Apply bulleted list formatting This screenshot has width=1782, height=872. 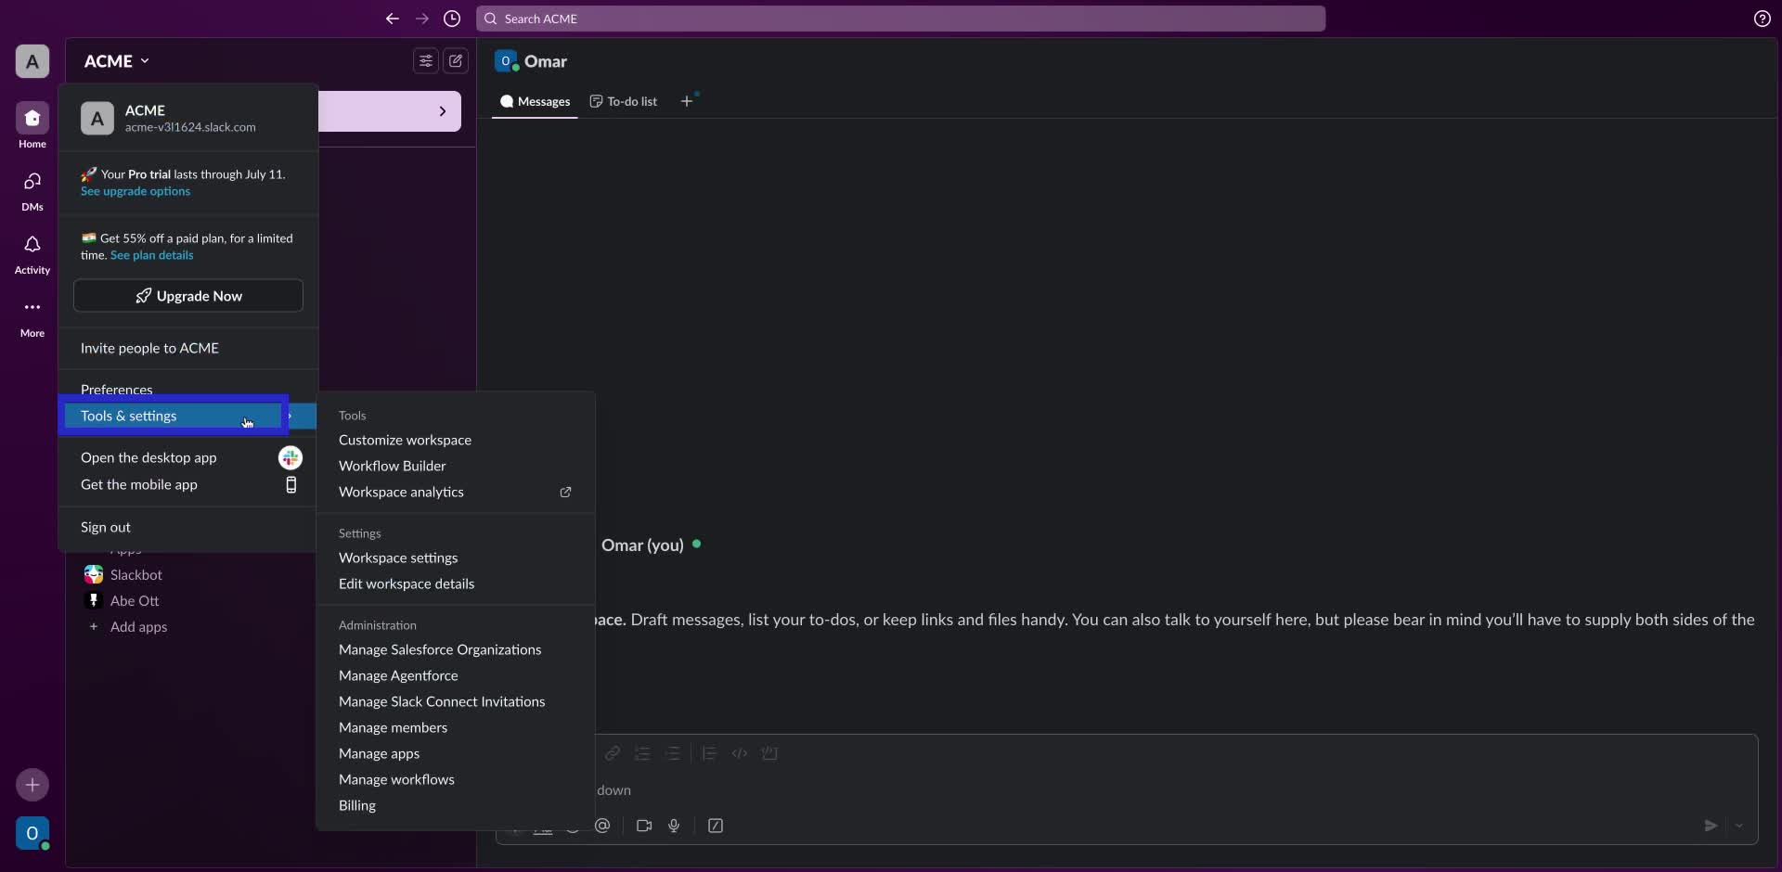674,753
